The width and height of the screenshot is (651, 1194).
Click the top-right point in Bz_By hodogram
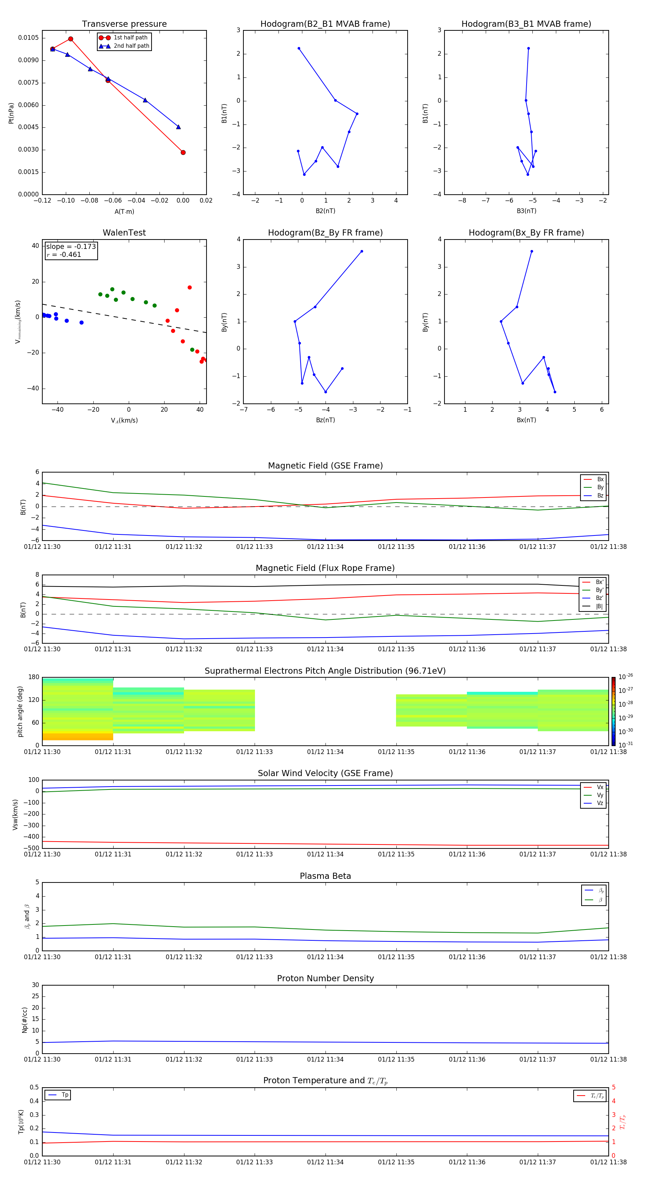[361, 251]
